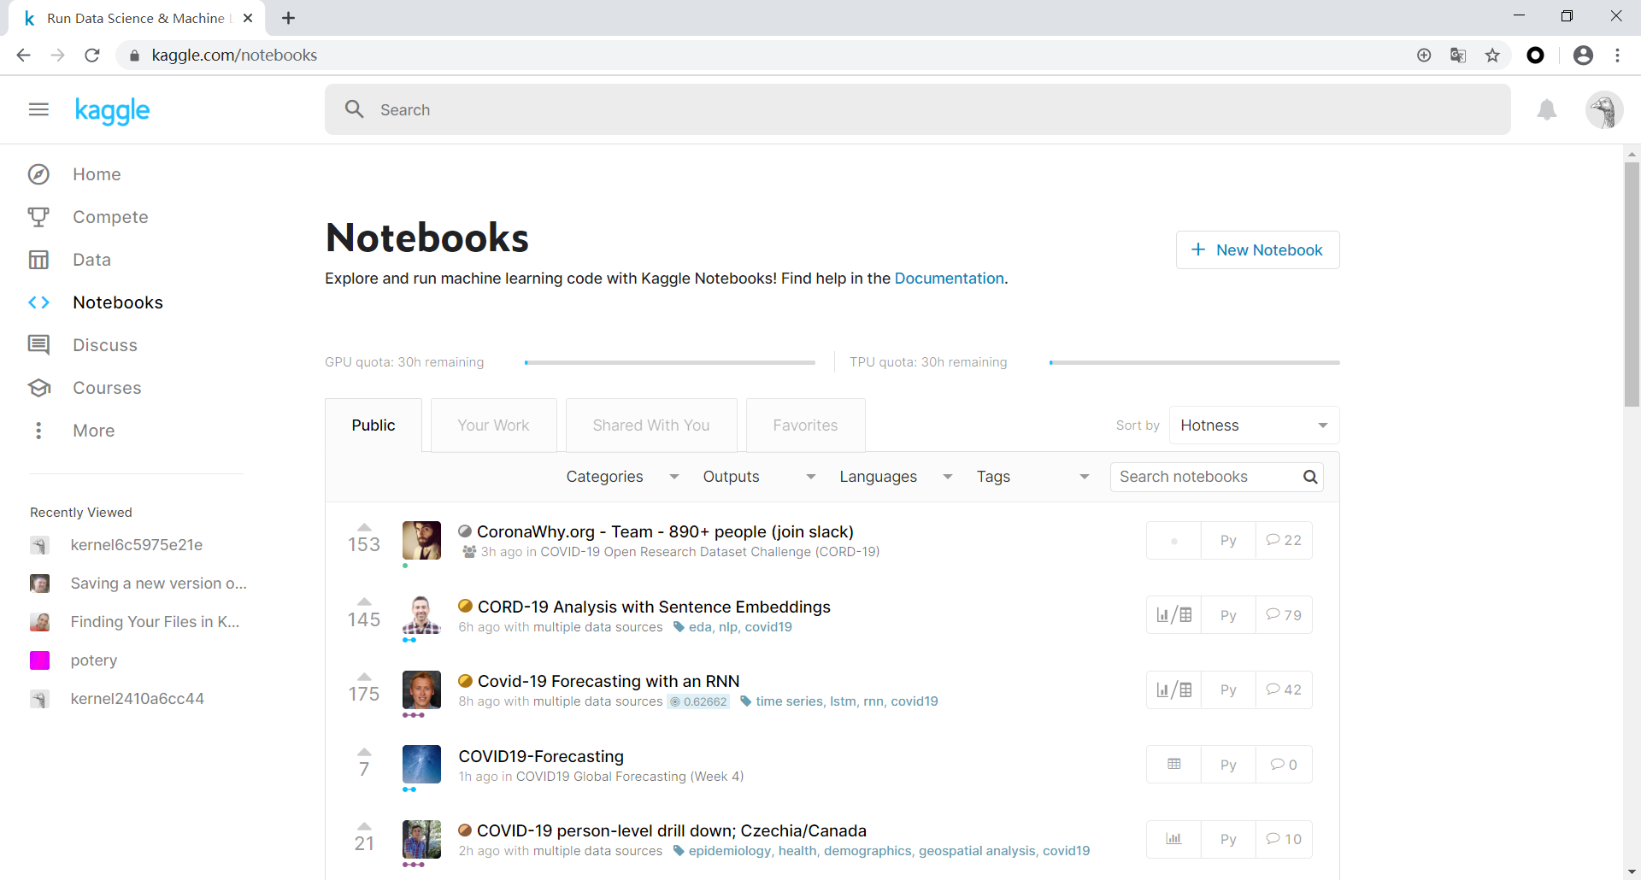Open Home in the sidebar
Screen dimensions: 1641x880
(97, 174)
